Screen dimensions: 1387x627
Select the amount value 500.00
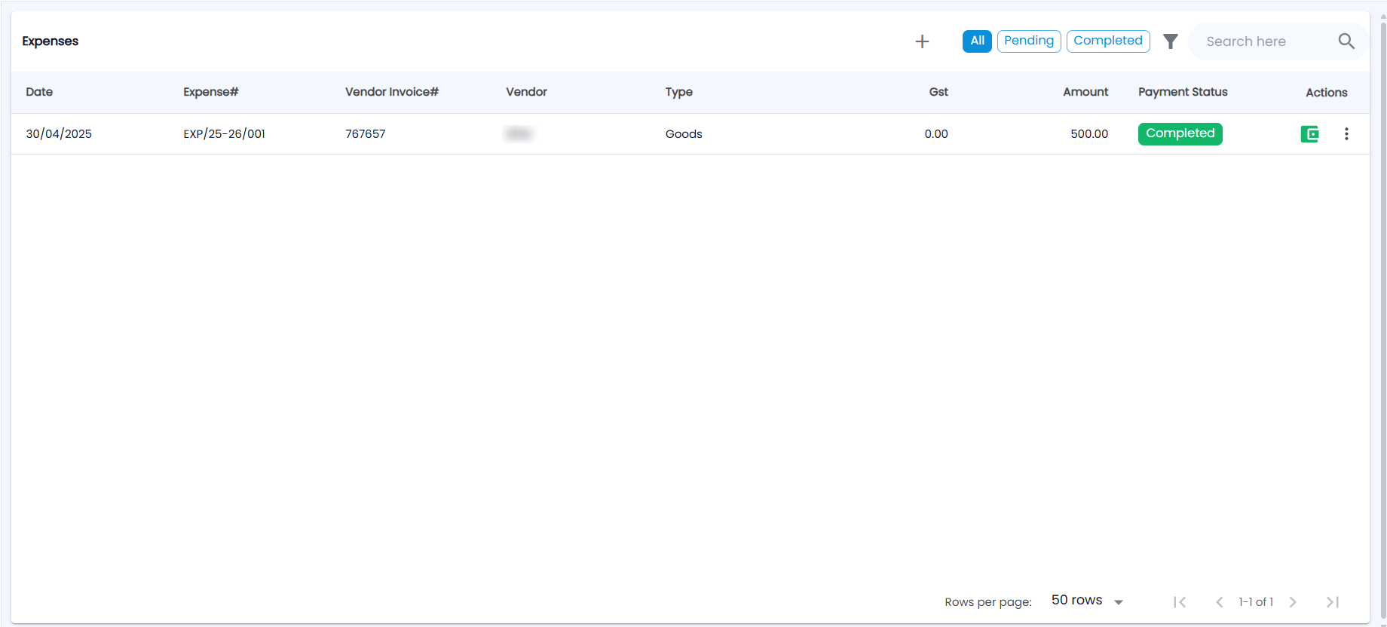point(1089,134)
